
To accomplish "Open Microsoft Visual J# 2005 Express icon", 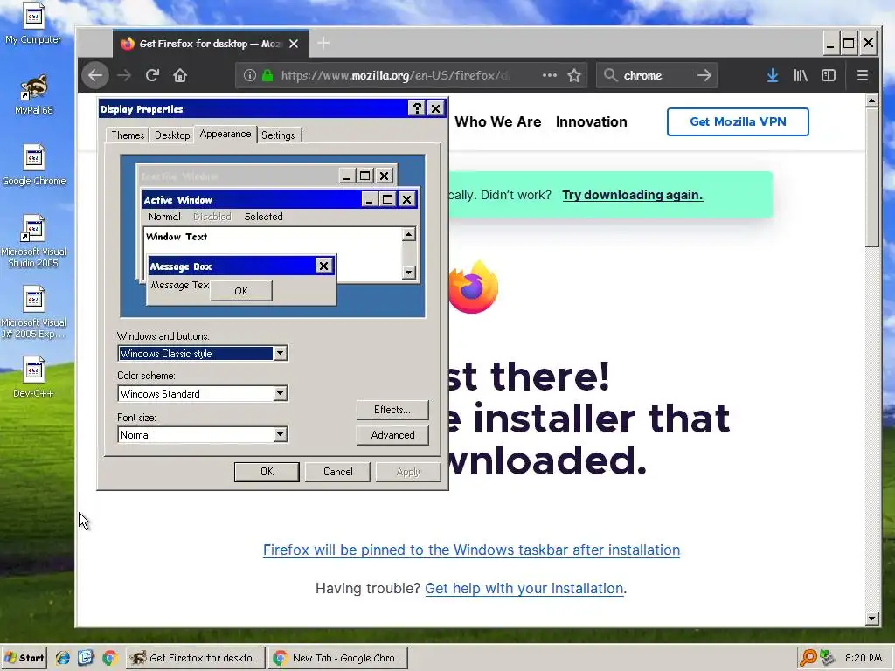I will coord(34,312).
